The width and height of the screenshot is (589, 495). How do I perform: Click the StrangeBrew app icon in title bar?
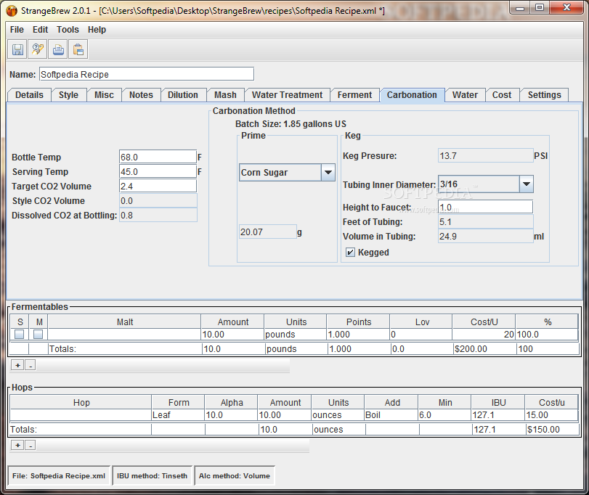click(12, 10)
